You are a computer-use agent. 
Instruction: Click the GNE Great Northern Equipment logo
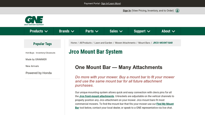pyautogui.click(x=34, y=21)
